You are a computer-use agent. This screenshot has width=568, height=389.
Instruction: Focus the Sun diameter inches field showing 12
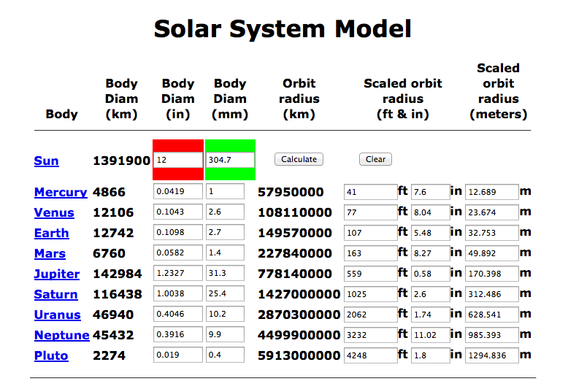(178, 160)
